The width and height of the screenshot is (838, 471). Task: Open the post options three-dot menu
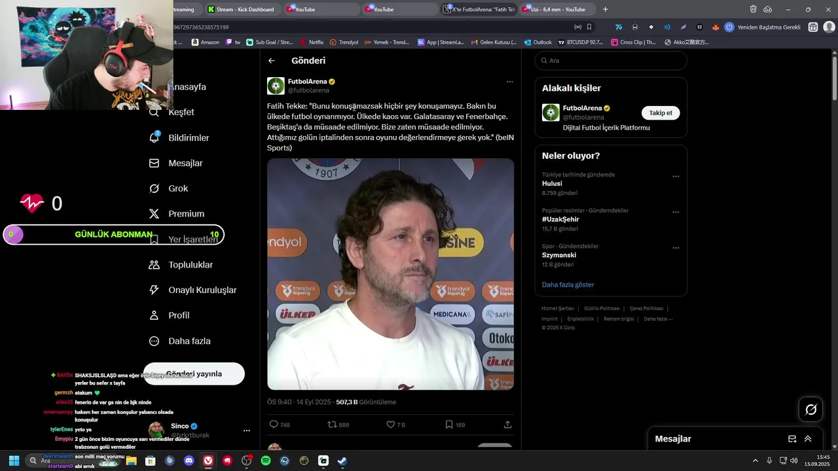(x=510, y=82)
